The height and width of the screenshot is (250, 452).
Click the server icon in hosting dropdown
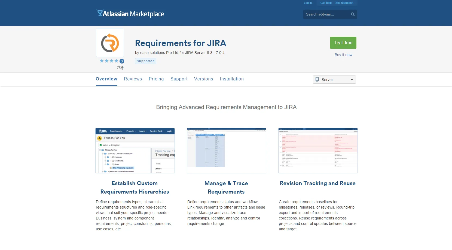point(317,79)
